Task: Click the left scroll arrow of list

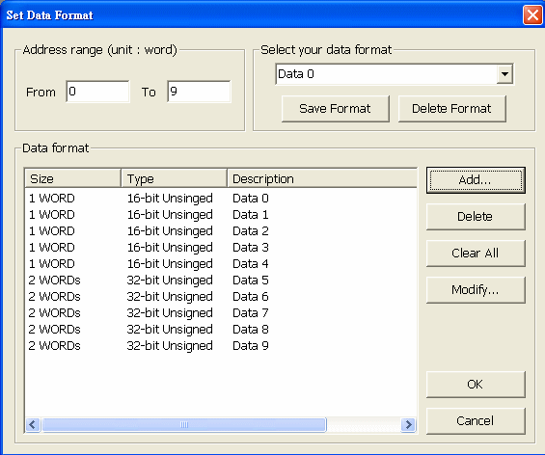Action: (x=33, y=424)
